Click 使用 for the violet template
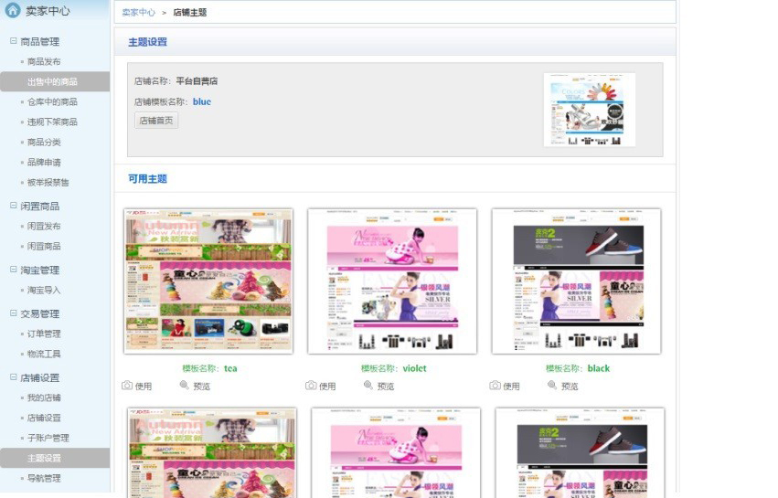778x498 pixels. point(327,386)
